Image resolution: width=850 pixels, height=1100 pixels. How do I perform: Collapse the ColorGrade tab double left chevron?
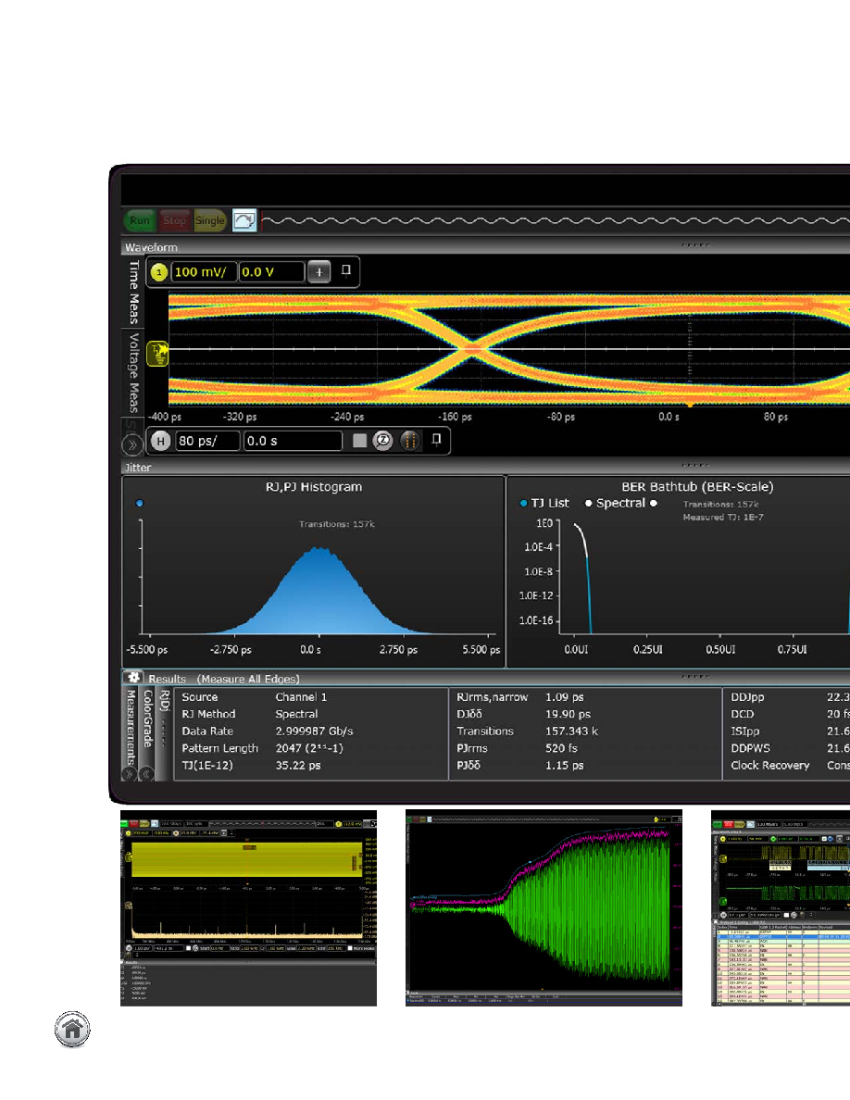146,774
